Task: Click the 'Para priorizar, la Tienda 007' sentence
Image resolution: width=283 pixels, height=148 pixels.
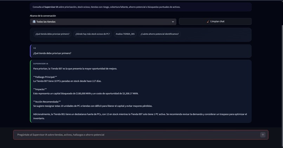Action: (x=75, y=69)
